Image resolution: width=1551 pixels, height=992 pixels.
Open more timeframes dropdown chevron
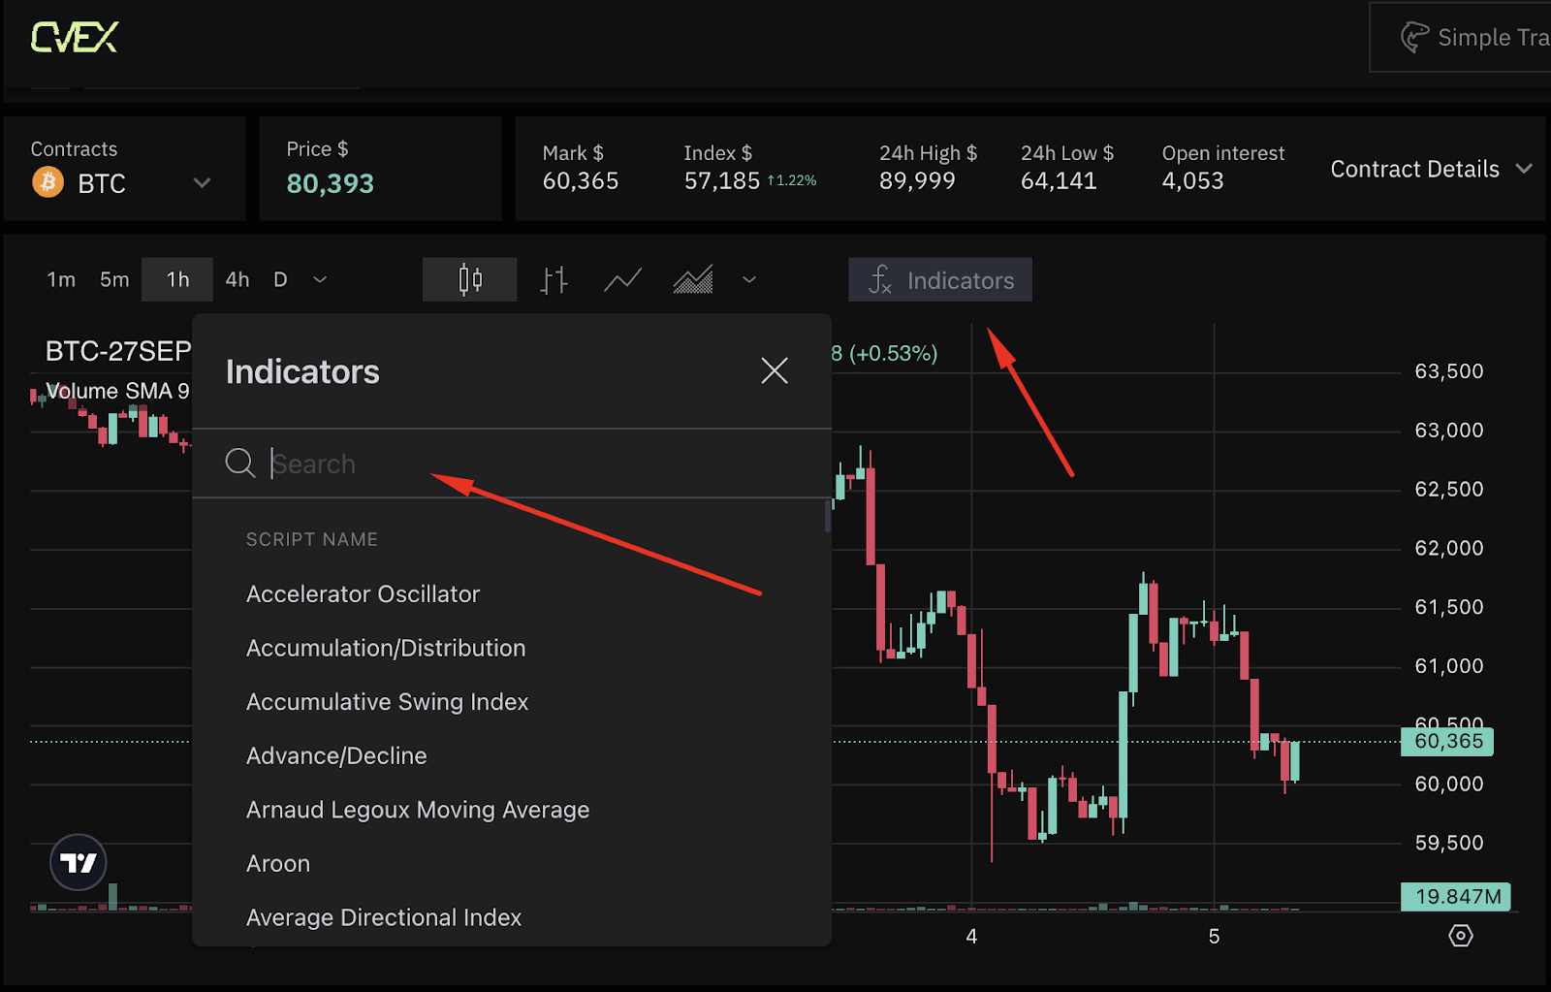(320, 280)
